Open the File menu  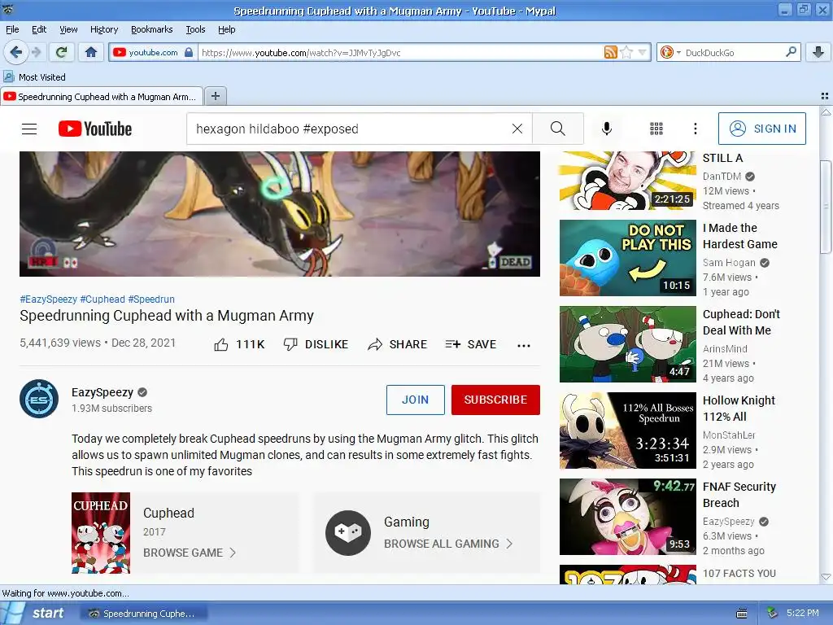(x=12, y=29)
